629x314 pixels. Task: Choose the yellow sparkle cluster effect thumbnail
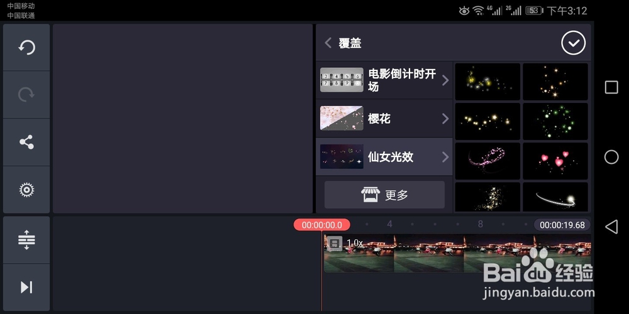(487, 82)
